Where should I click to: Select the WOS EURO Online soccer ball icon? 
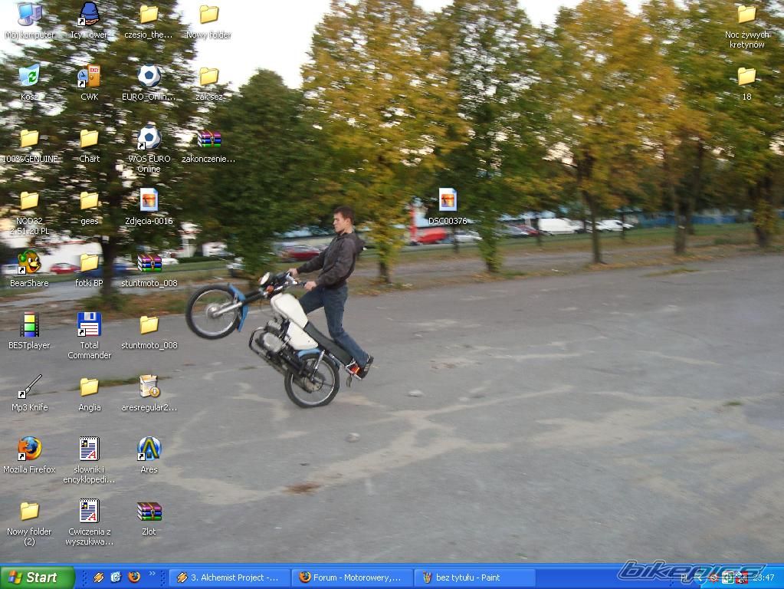tap(149, 138)
